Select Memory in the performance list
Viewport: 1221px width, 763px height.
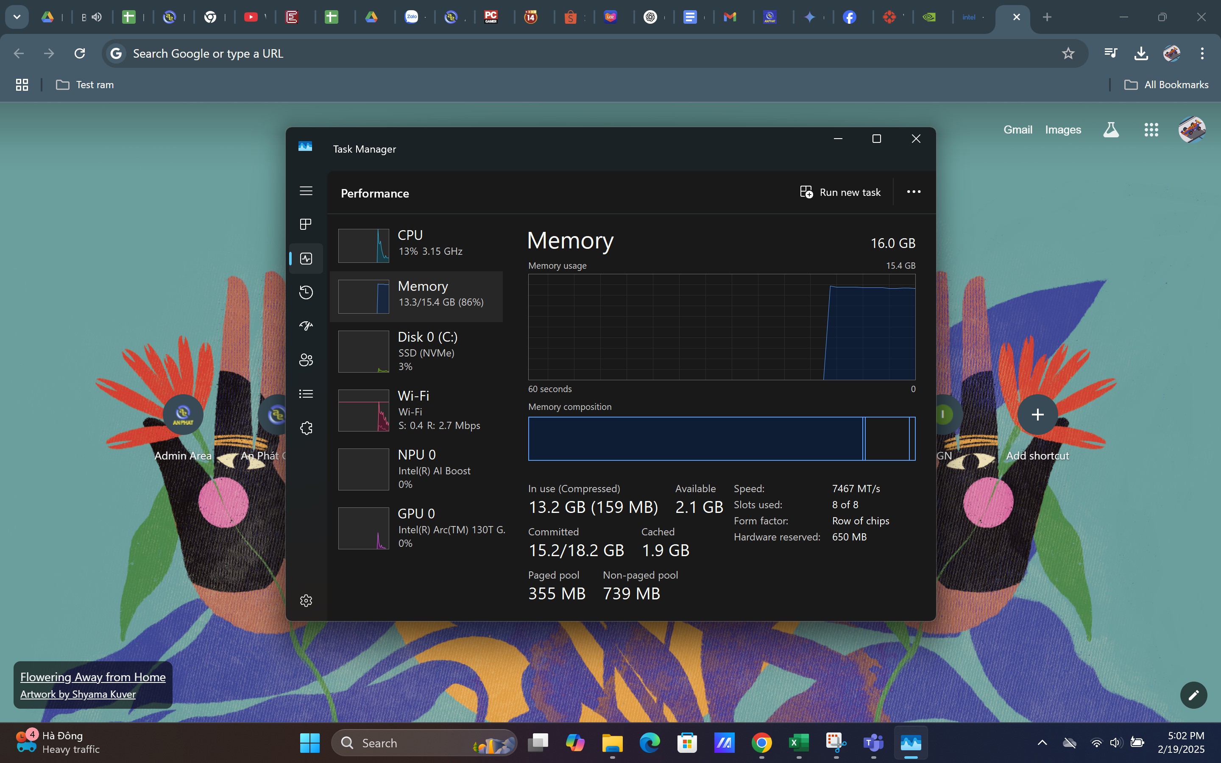click(416, 297)
